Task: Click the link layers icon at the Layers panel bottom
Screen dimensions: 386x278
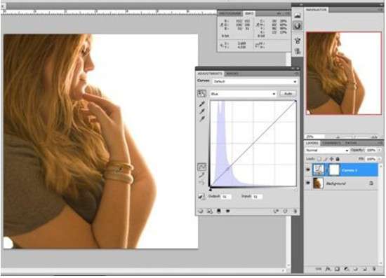Action: [319, 269]
